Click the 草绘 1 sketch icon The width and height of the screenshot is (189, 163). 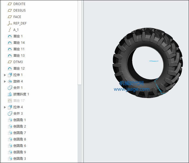click(x=10, y=36)
